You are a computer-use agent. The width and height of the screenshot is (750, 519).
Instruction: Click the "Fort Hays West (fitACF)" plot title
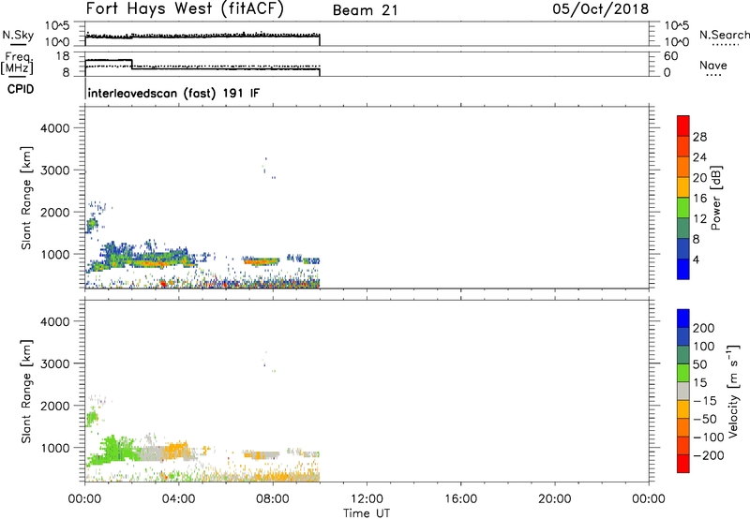pos(185,9)
